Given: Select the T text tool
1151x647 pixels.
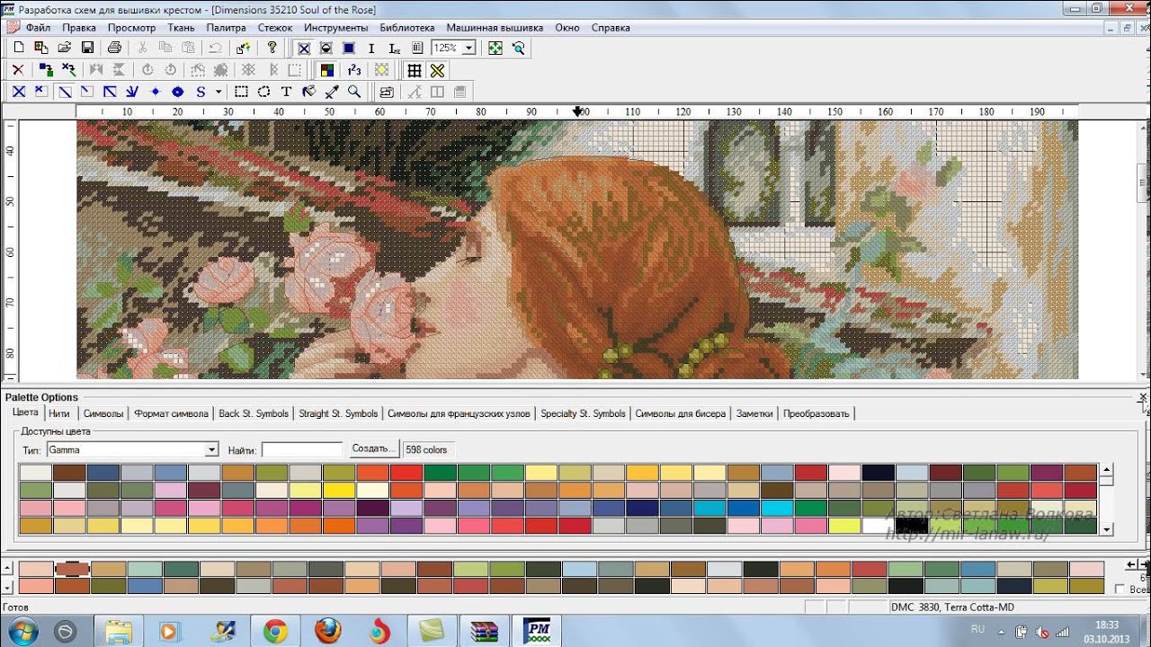Looking at the screenshot, I should (x=286, y=92).
